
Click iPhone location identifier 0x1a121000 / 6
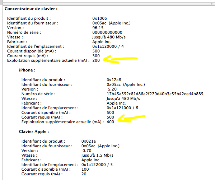pyautogui.click(x=122, y=108)
